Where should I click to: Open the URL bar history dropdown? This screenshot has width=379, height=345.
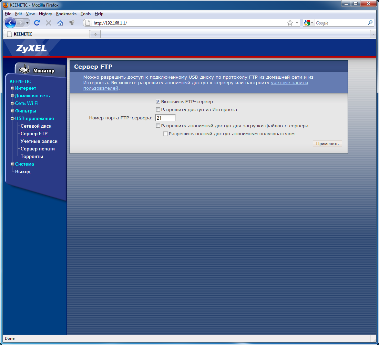(x=297, y=23)
